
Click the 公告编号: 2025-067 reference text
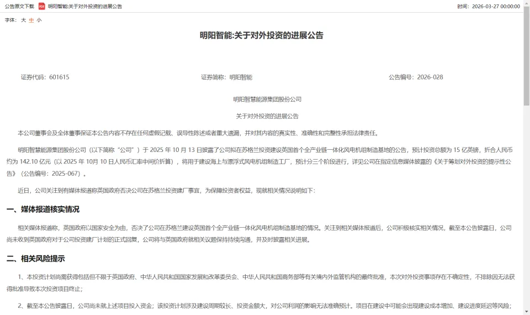click(51, 174)
